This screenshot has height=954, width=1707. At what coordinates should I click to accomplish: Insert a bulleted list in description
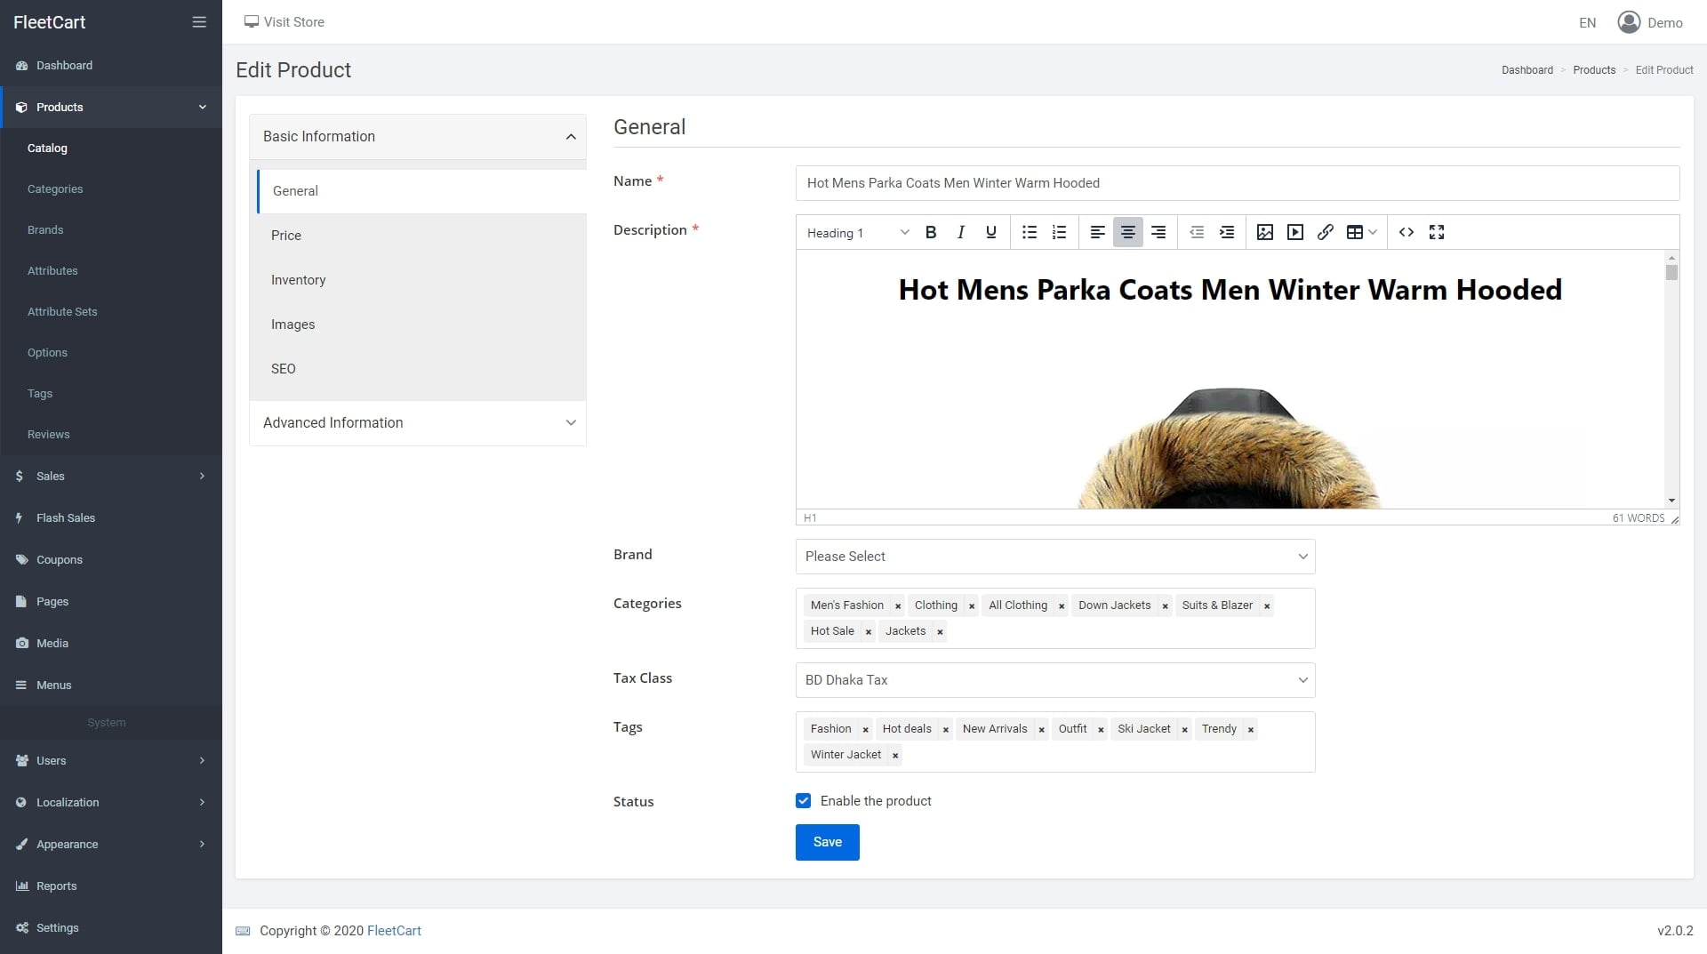pyautogui.click(x=1029, y=232)
